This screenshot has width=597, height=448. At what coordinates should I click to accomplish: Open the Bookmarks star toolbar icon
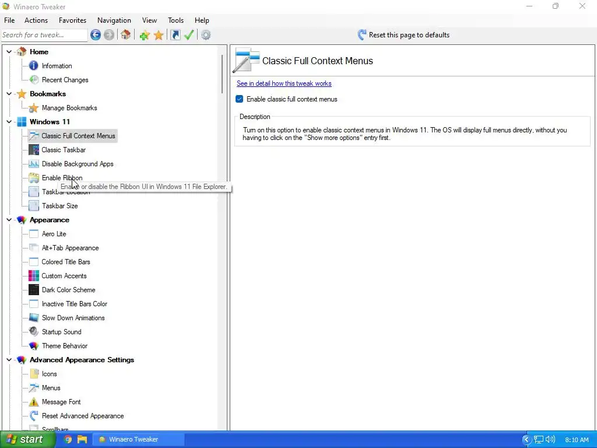tap(159, 35)
